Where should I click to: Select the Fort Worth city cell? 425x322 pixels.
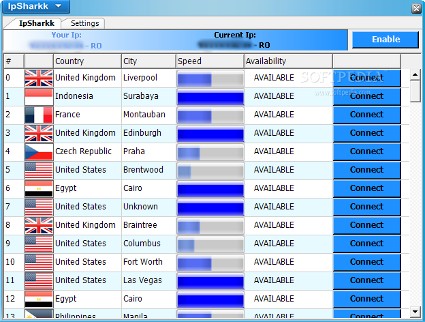pyautogui.click(x=148, y=262)
